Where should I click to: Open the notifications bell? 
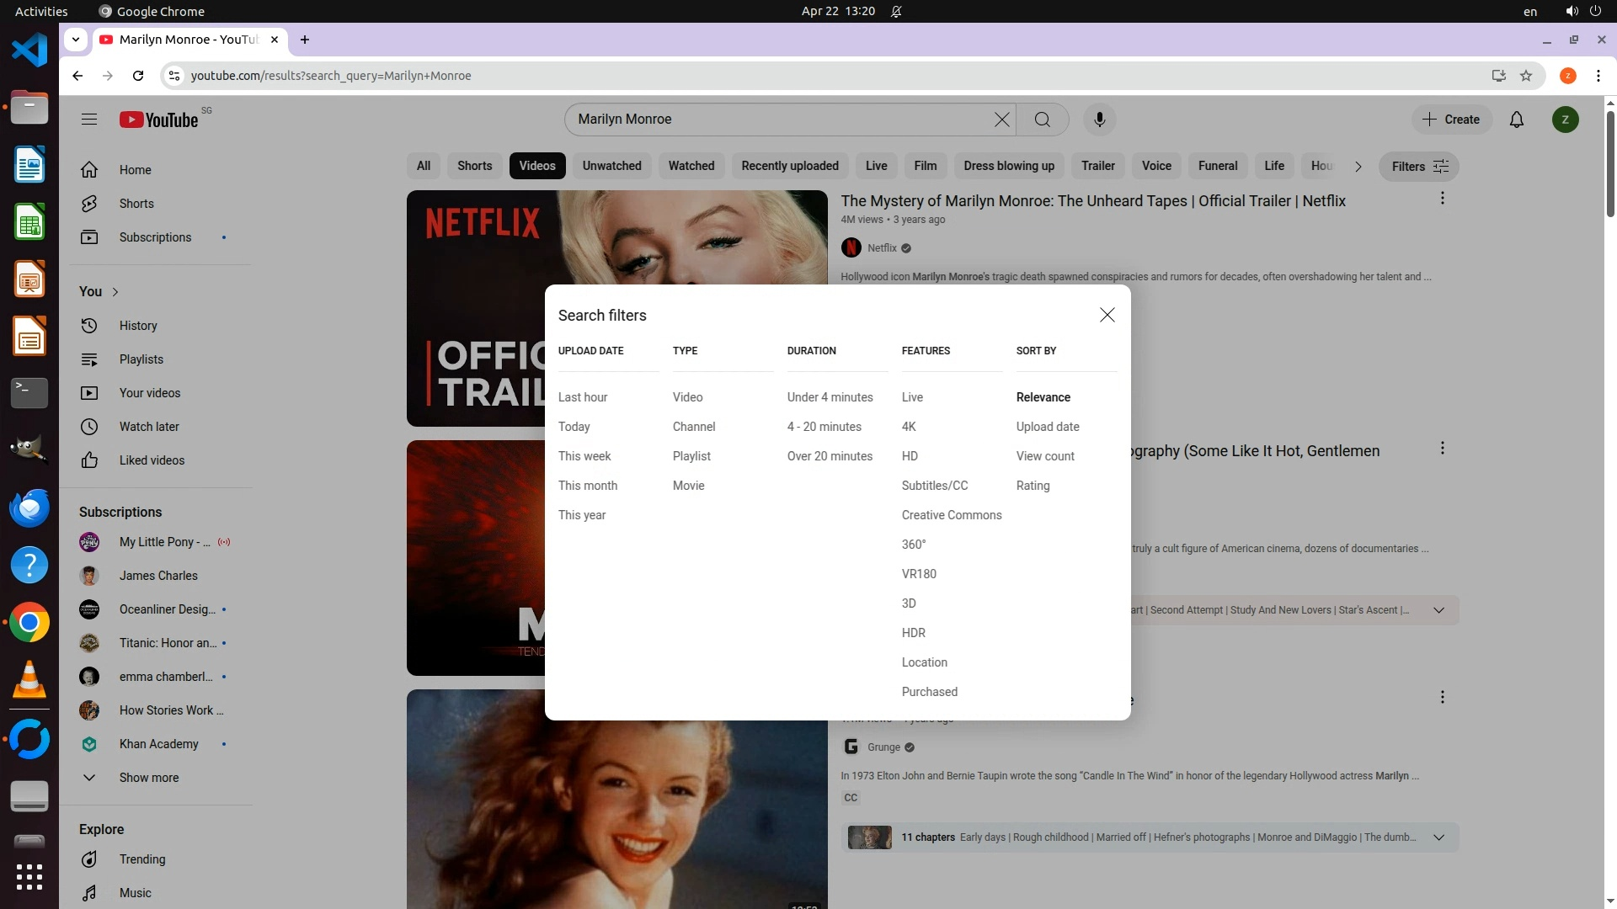point(1516,120)
